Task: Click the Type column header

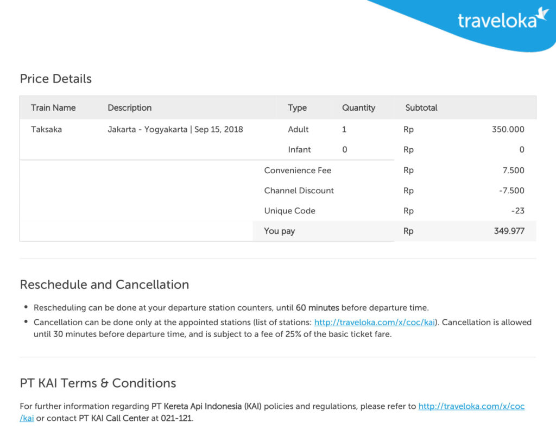Action: (x=297, y=108)
